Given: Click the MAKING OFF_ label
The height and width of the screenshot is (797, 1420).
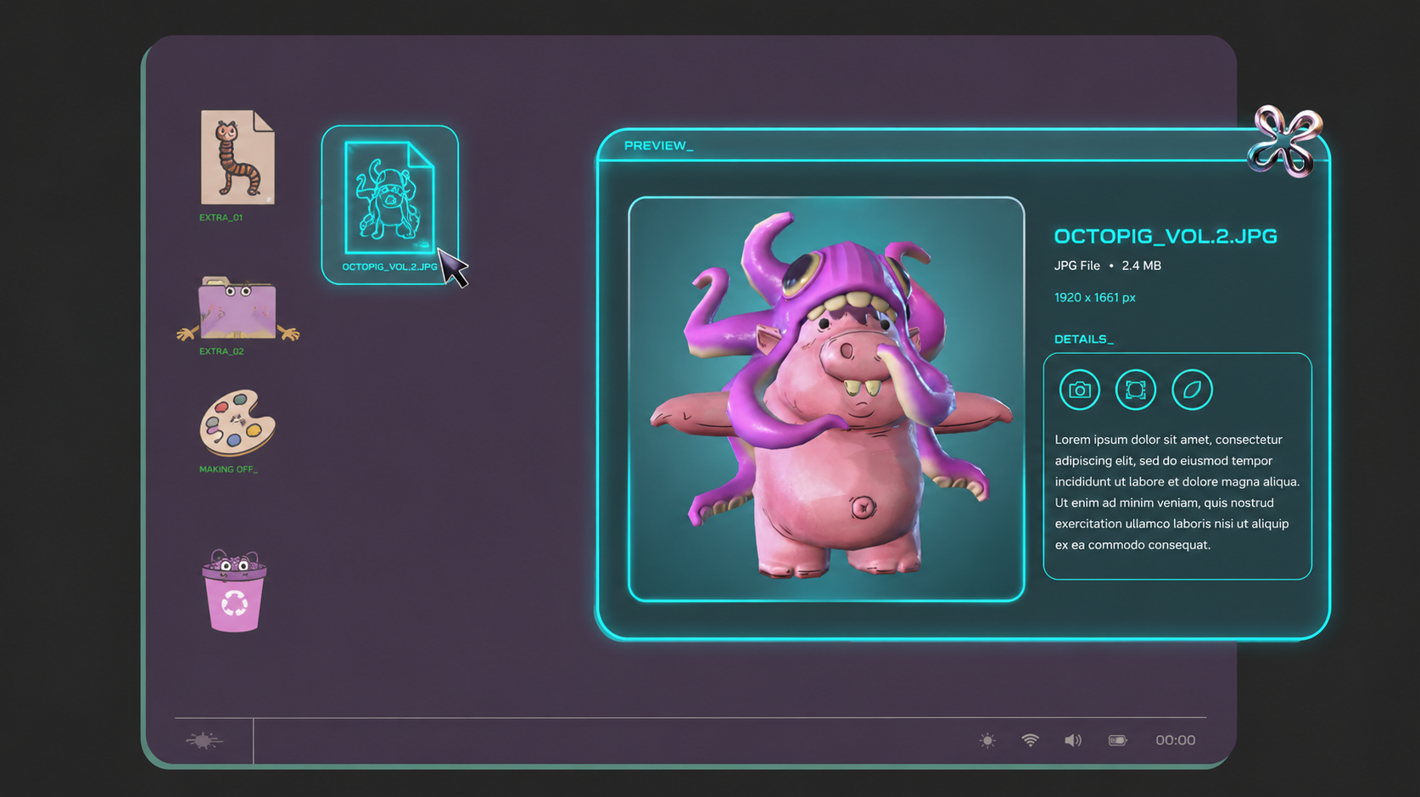Looking at the screenshot, I should click(228, 469).
